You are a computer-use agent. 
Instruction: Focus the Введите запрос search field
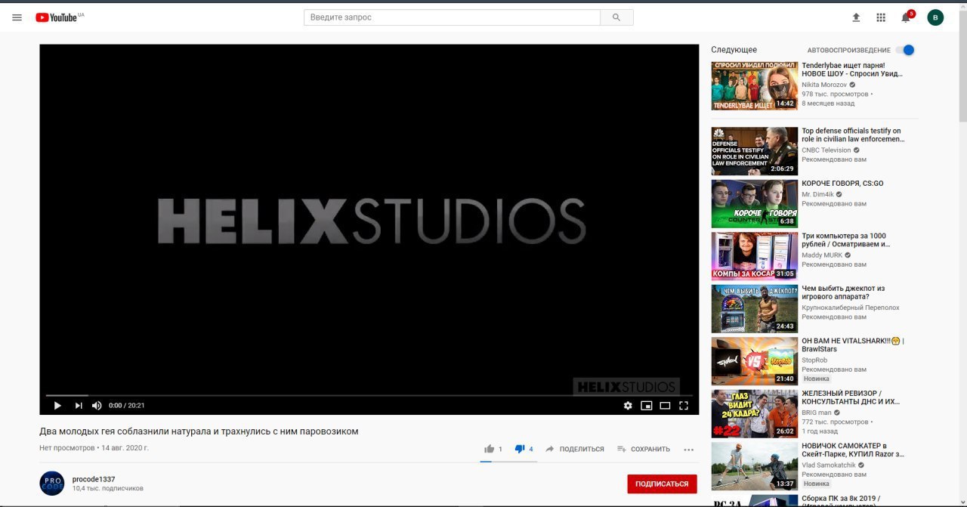tap(452, 17)
